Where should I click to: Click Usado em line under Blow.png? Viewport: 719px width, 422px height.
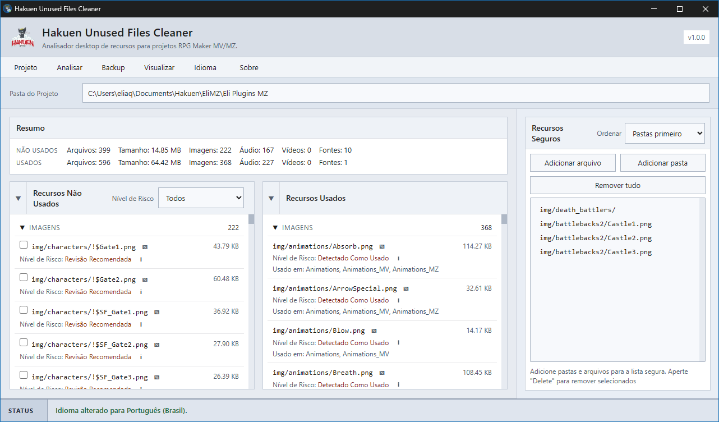pyautogui.click(x=331, y=354)
